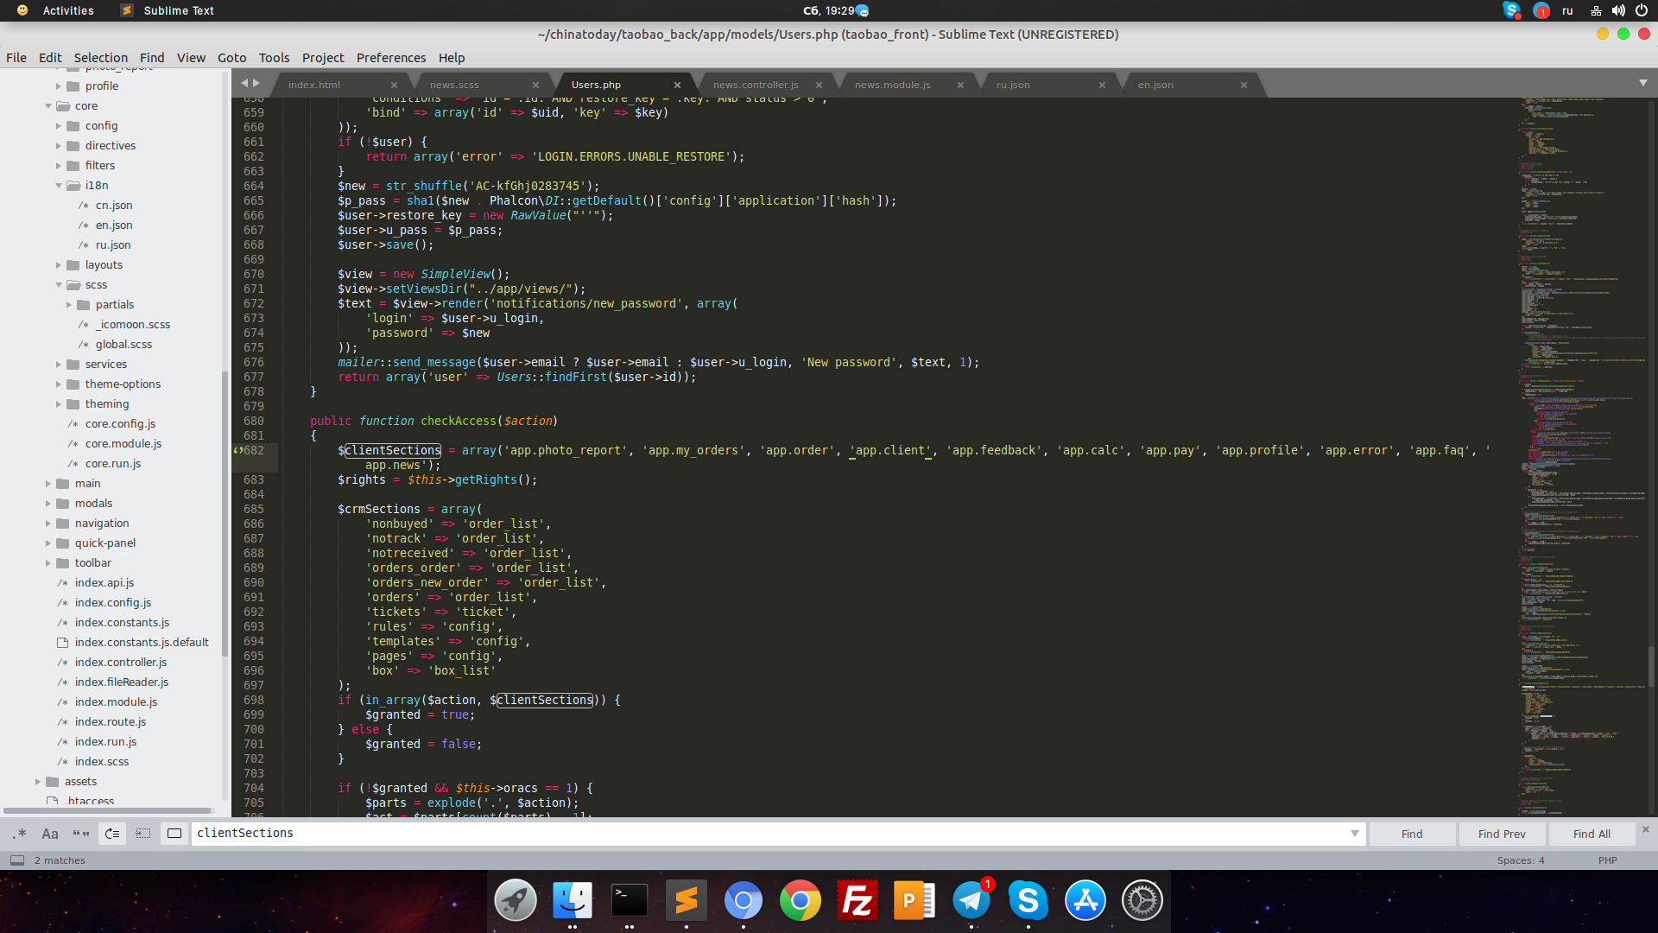Click the Find Prev button
This screenshot has height=933, width=1658.
coord(1502,834)
